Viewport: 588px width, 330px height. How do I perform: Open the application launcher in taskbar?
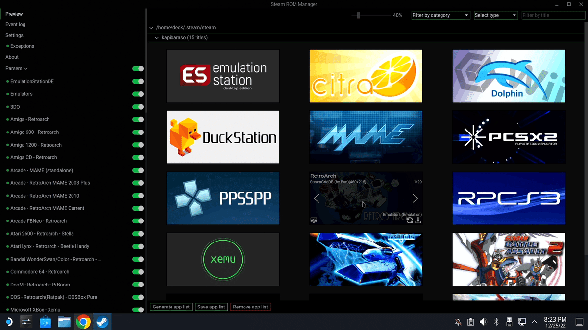(8, 322)
